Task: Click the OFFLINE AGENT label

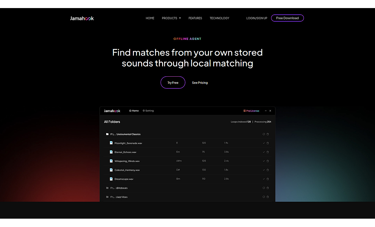Action: [187, 39]
